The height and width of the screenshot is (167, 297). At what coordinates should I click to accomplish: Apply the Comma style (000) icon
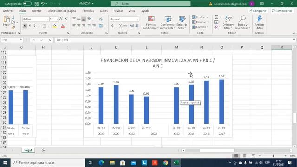pyautogui.click(x=125, y=26)
